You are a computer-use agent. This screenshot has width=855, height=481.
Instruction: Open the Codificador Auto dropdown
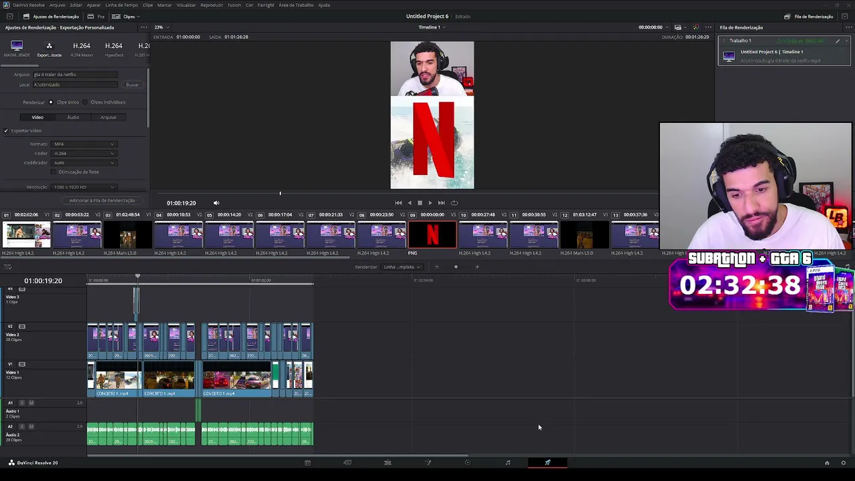(84, 163)
